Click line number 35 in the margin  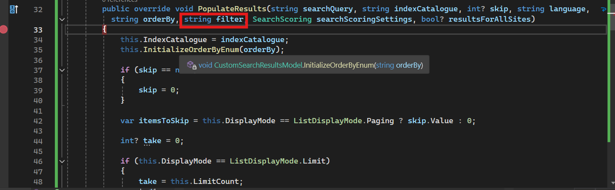pyautogui.click(x=38, y=50)
